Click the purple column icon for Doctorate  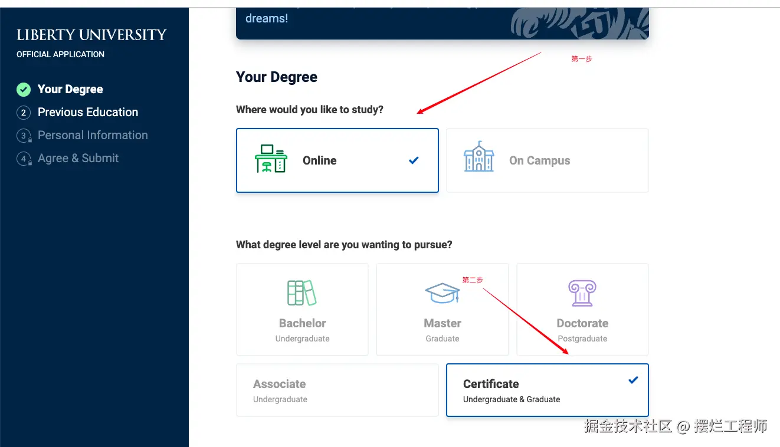tap(582, 293)
